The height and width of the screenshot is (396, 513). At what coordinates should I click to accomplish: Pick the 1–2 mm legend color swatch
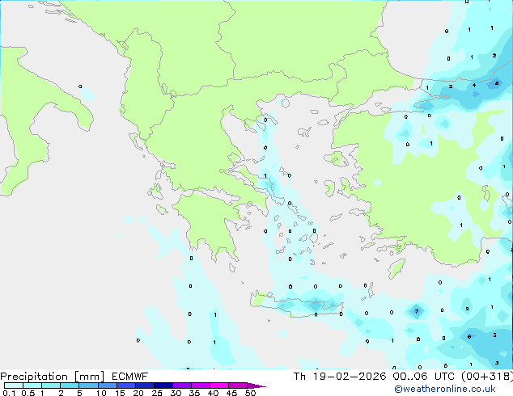click(x=51, y=385)
